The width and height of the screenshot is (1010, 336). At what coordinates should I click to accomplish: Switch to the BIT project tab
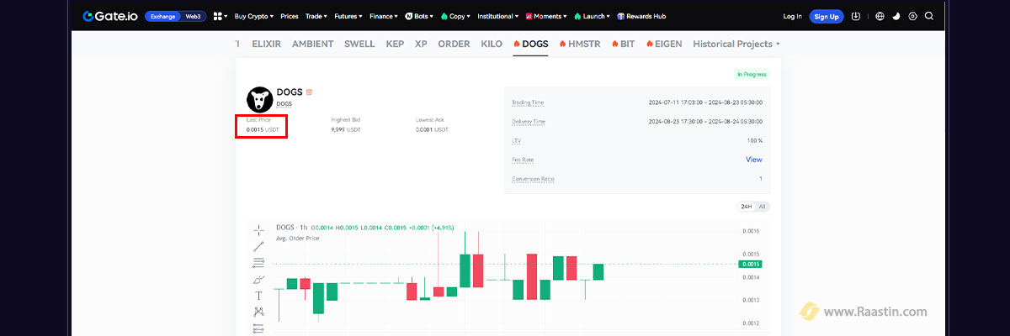pyautogui.click(x=623, y=44)
